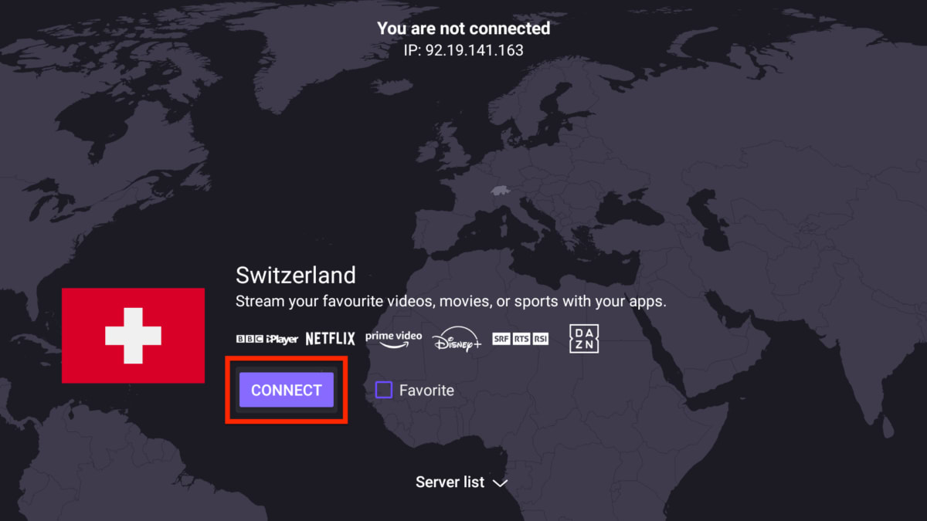Click the "You are not connected" status
The width and height of the screenshot is (927, 521).
tap(463, 29)
